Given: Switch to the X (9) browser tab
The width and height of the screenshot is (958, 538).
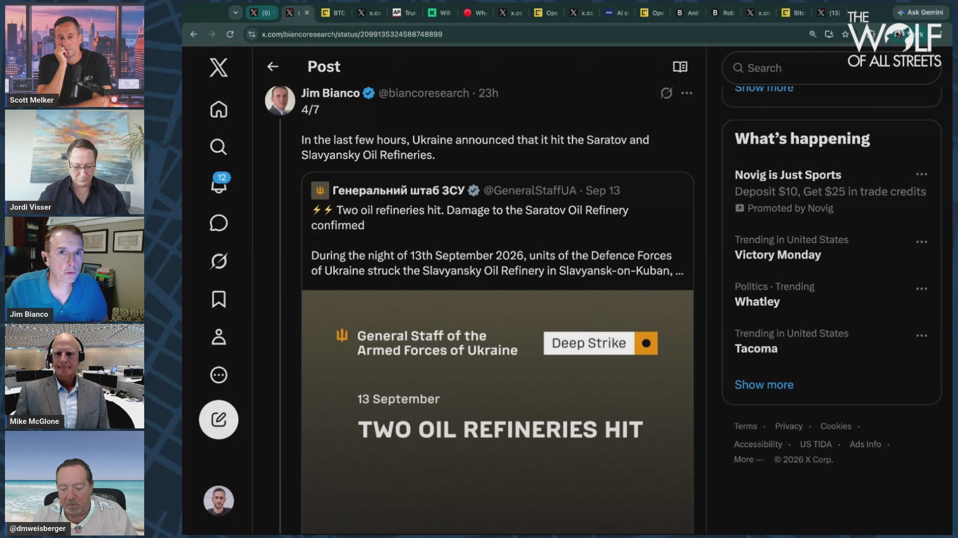Looking at the screenshot, I should (x=261, y=13).
